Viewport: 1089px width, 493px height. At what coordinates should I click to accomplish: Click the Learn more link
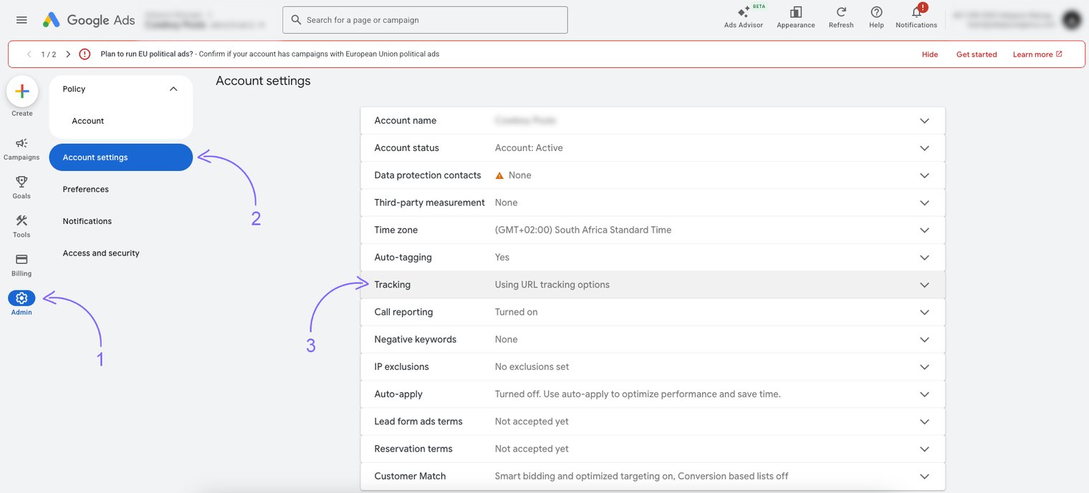coord(1037,54)
